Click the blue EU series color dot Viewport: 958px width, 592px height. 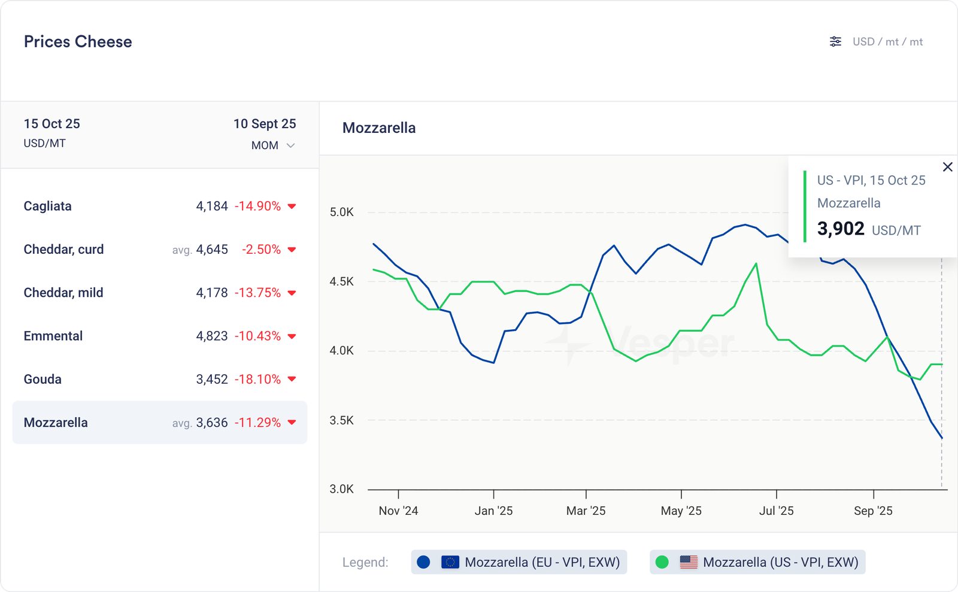423,562
